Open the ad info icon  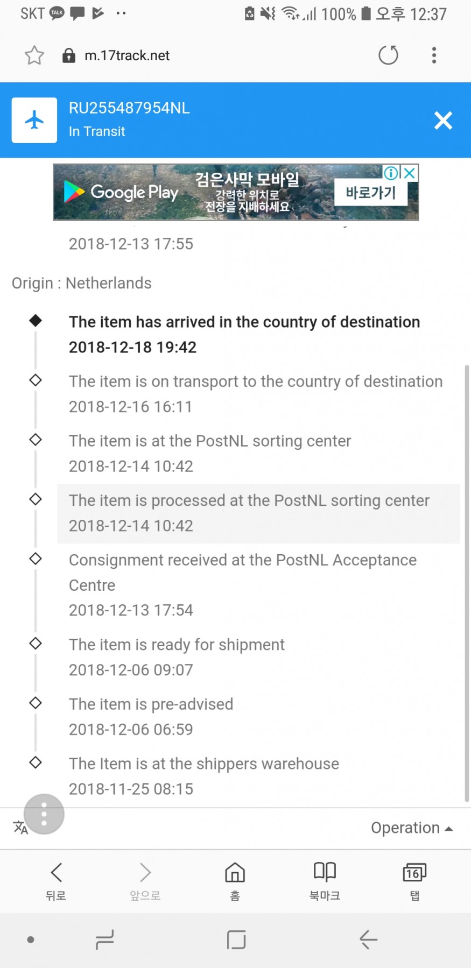[391, 173]
